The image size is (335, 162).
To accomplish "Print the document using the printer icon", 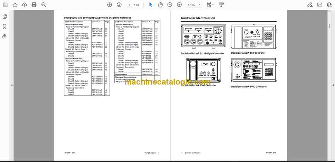I will [x=34, y=5].
